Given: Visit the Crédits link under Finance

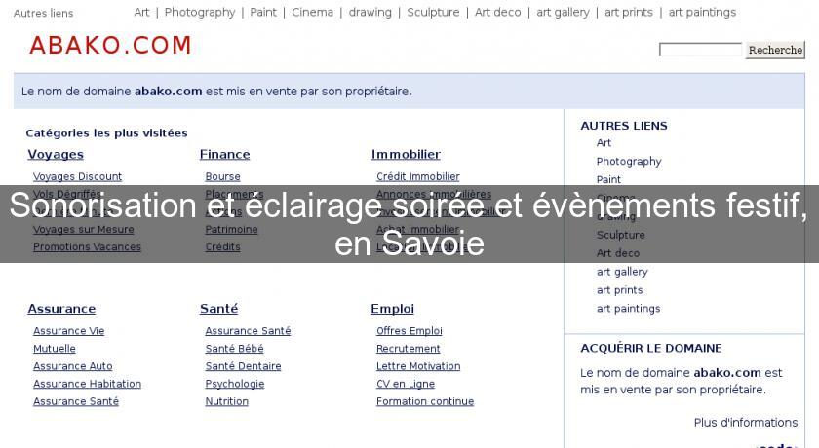Looking at the screenshot, I should (223, 247).
